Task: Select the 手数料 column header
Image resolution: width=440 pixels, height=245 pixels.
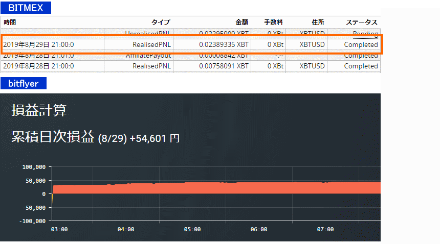Action: pyautogui.click(x=273, y=22)
